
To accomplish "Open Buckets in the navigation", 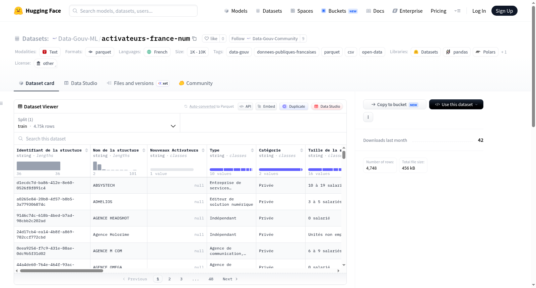I will click(x=339, y=11).
